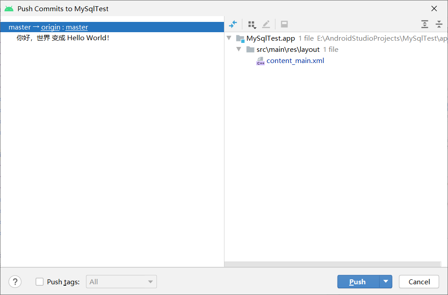This screenshot has width=448, height=295.
Task: Open the help question mark icon
Action: [x=15, y=282]
